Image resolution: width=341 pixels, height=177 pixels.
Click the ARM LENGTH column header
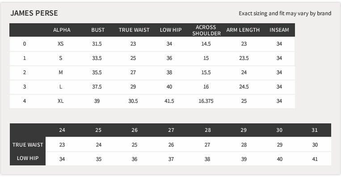[x=243, y=30]
